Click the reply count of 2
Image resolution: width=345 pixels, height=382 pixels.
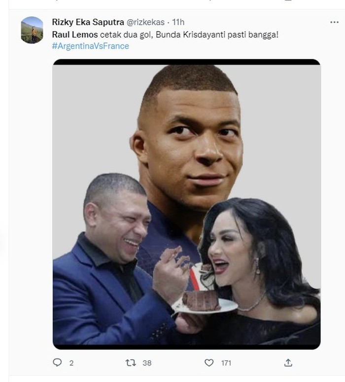pyautogui.click(x=71, y=363)
